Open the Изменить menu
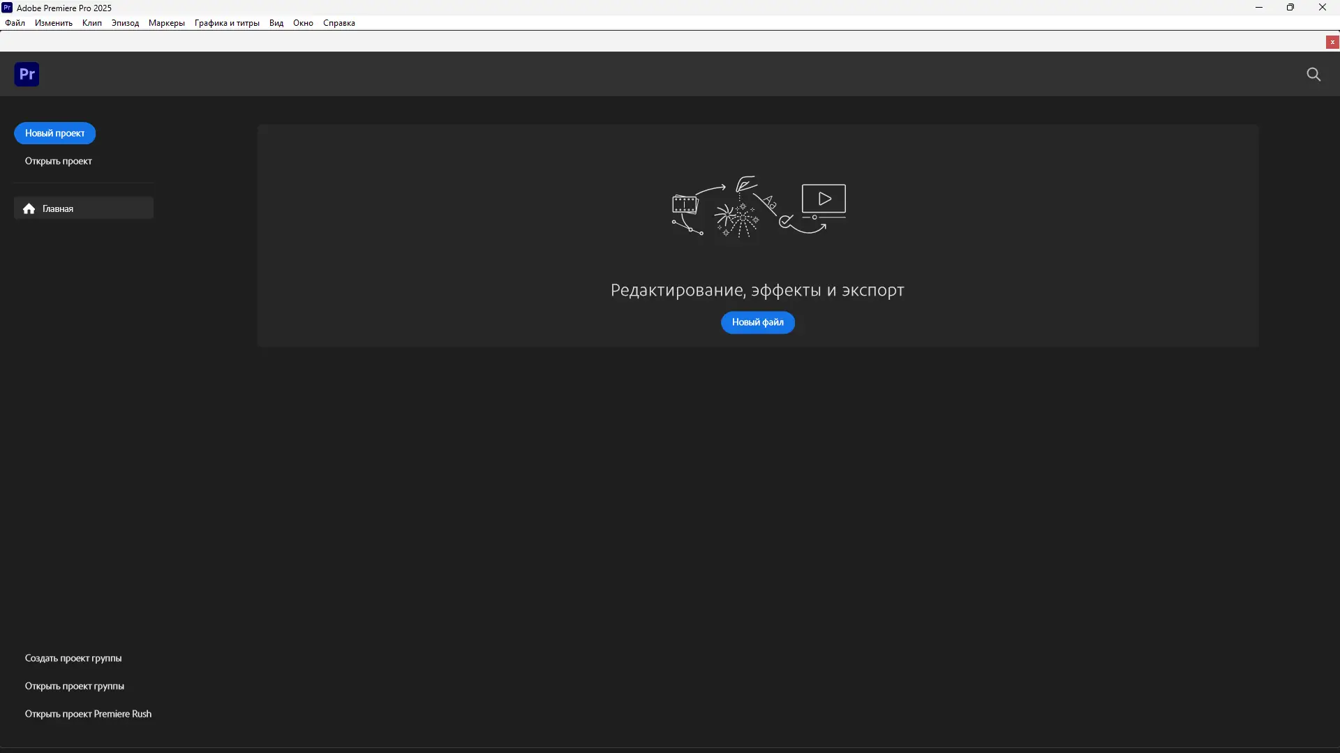Image resolution: width=1340 pixels, height=753 pixels. pyautogui.click(x=54, y=23)
